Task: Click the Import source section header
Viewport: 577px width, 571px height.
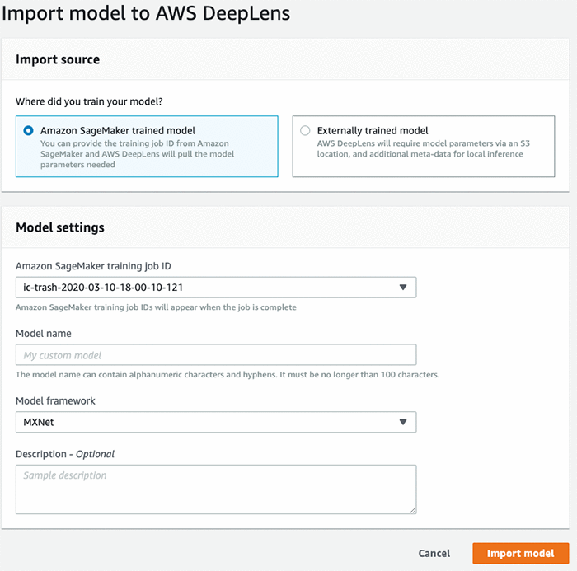Action: click(x=58, y=59)
